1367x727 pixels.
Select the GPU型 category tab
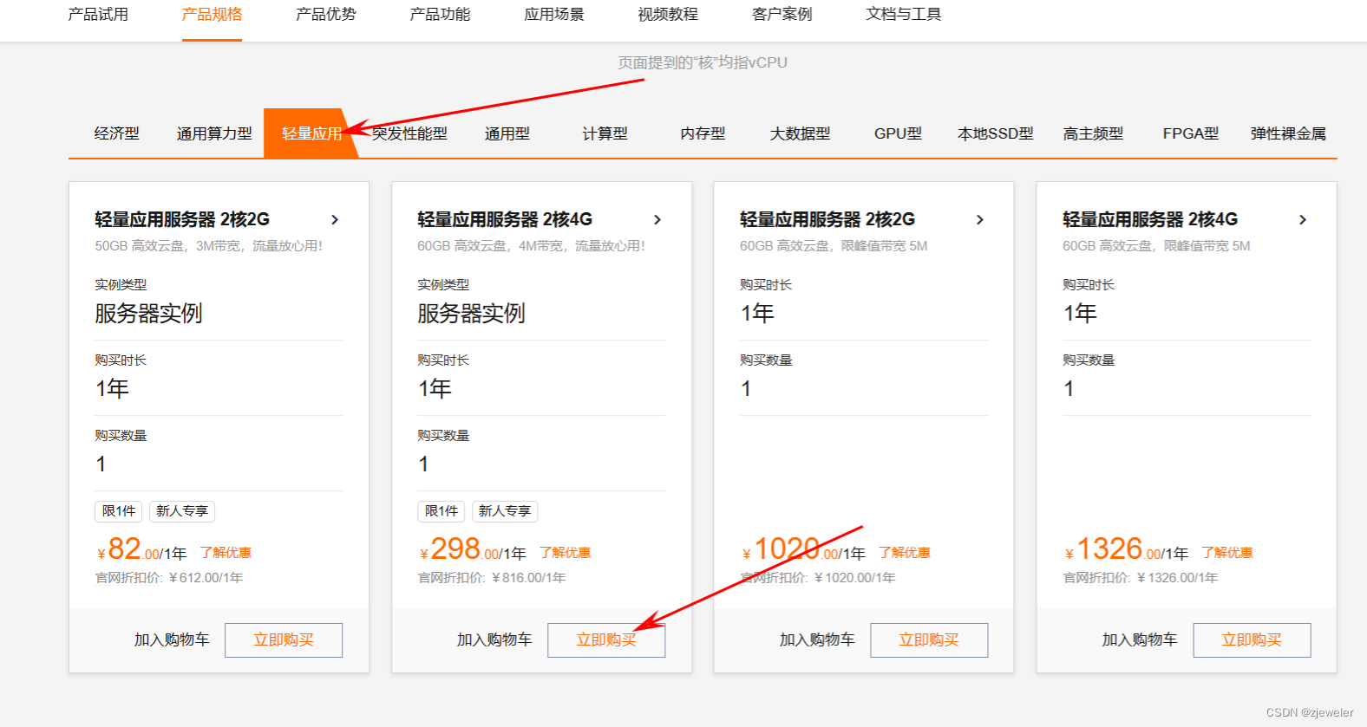coord(898,133)
